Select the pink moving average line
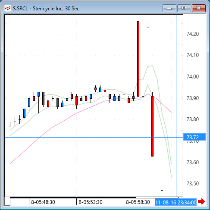This screenshot has width=210, height=210. click(x=57, y=124)
